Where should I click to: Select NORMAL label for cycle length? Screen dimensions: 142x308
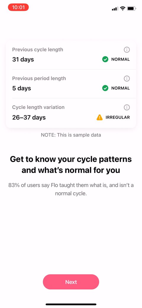point(120,59)
